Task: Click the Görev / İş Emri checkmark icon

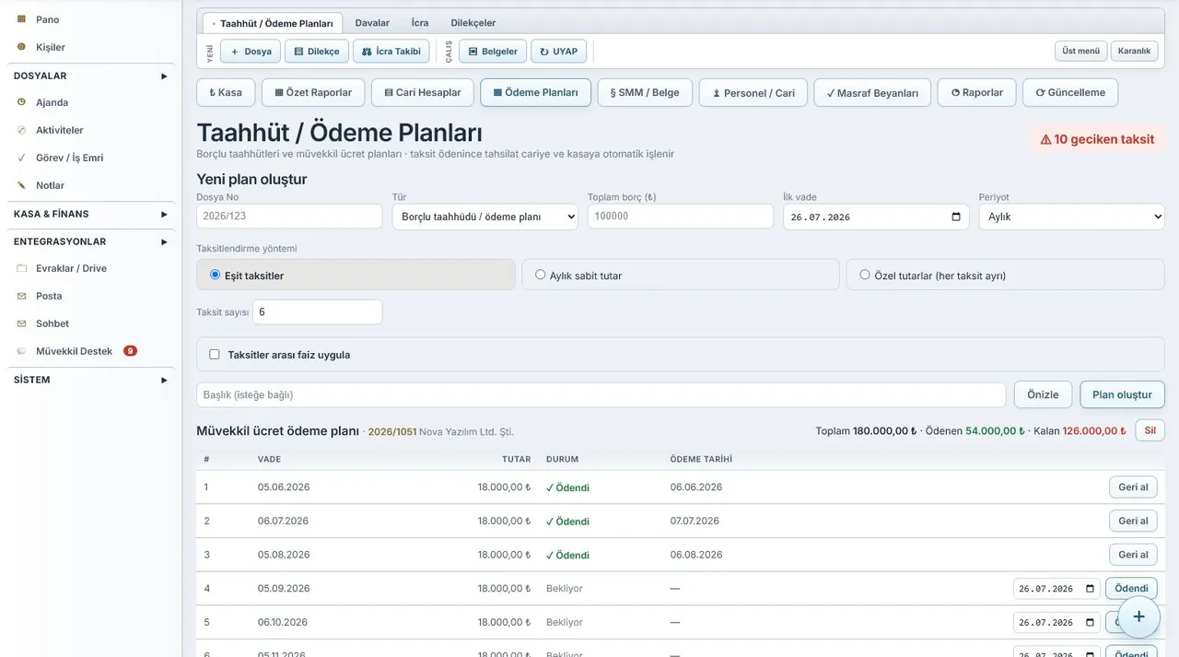Action: tap(21, 158)
